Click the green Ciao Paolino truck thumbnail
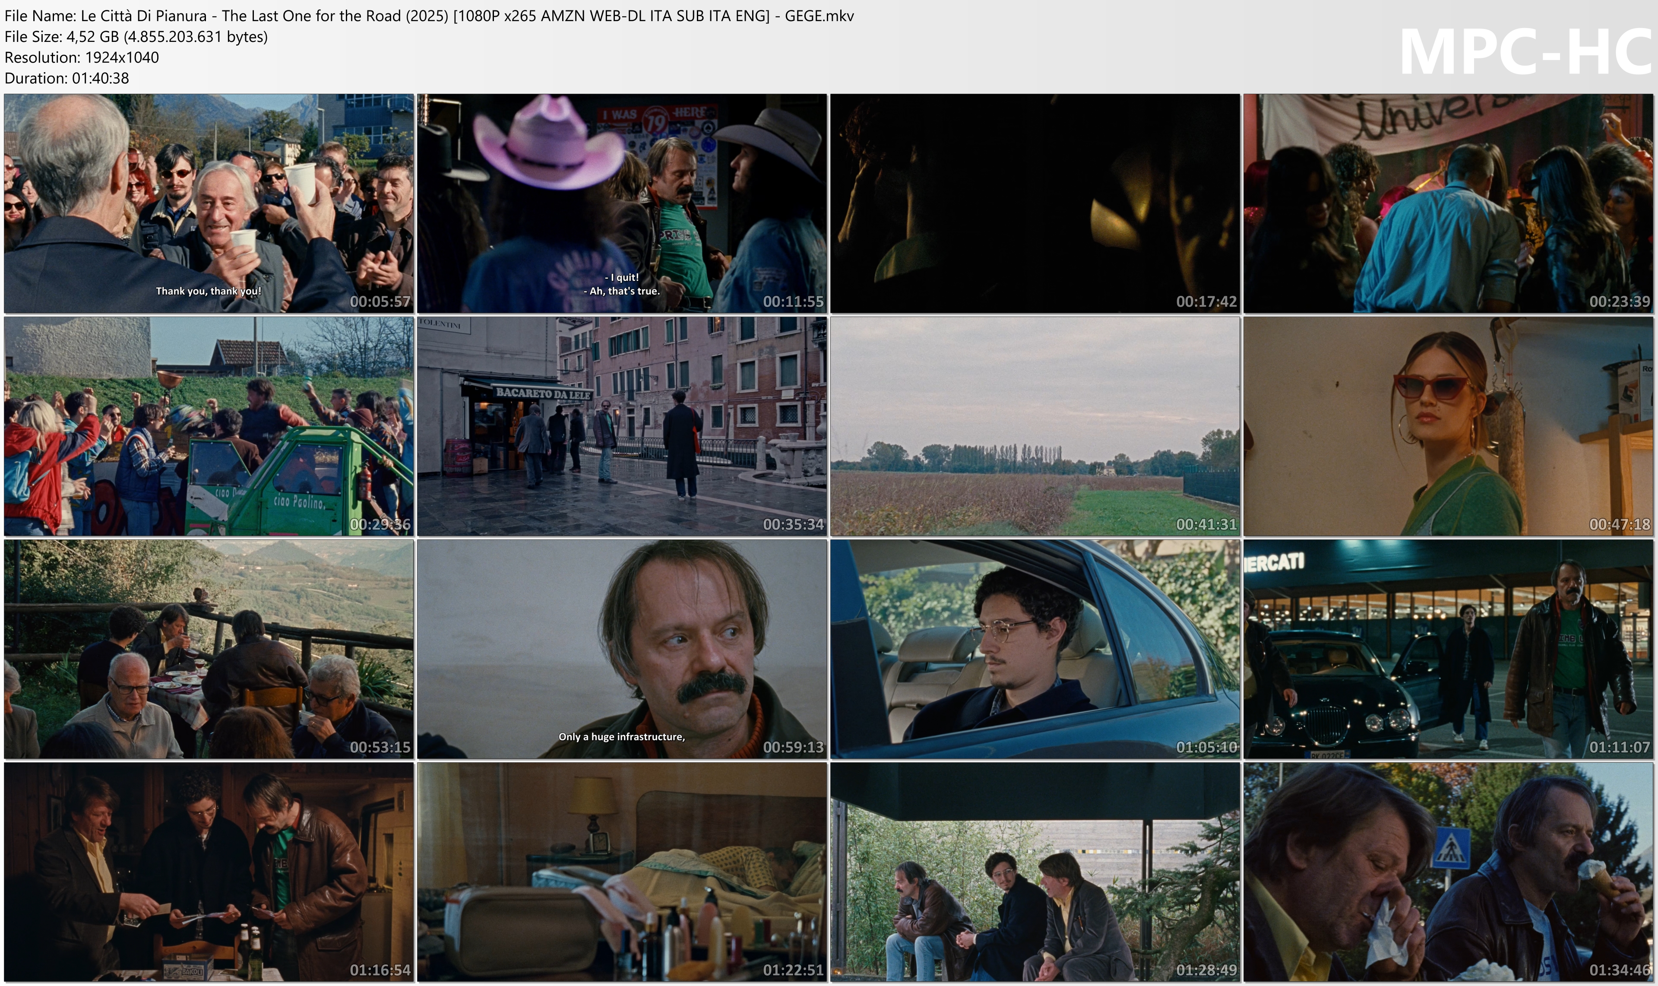This screenshot has height=986, width=1658. point(209,426)
